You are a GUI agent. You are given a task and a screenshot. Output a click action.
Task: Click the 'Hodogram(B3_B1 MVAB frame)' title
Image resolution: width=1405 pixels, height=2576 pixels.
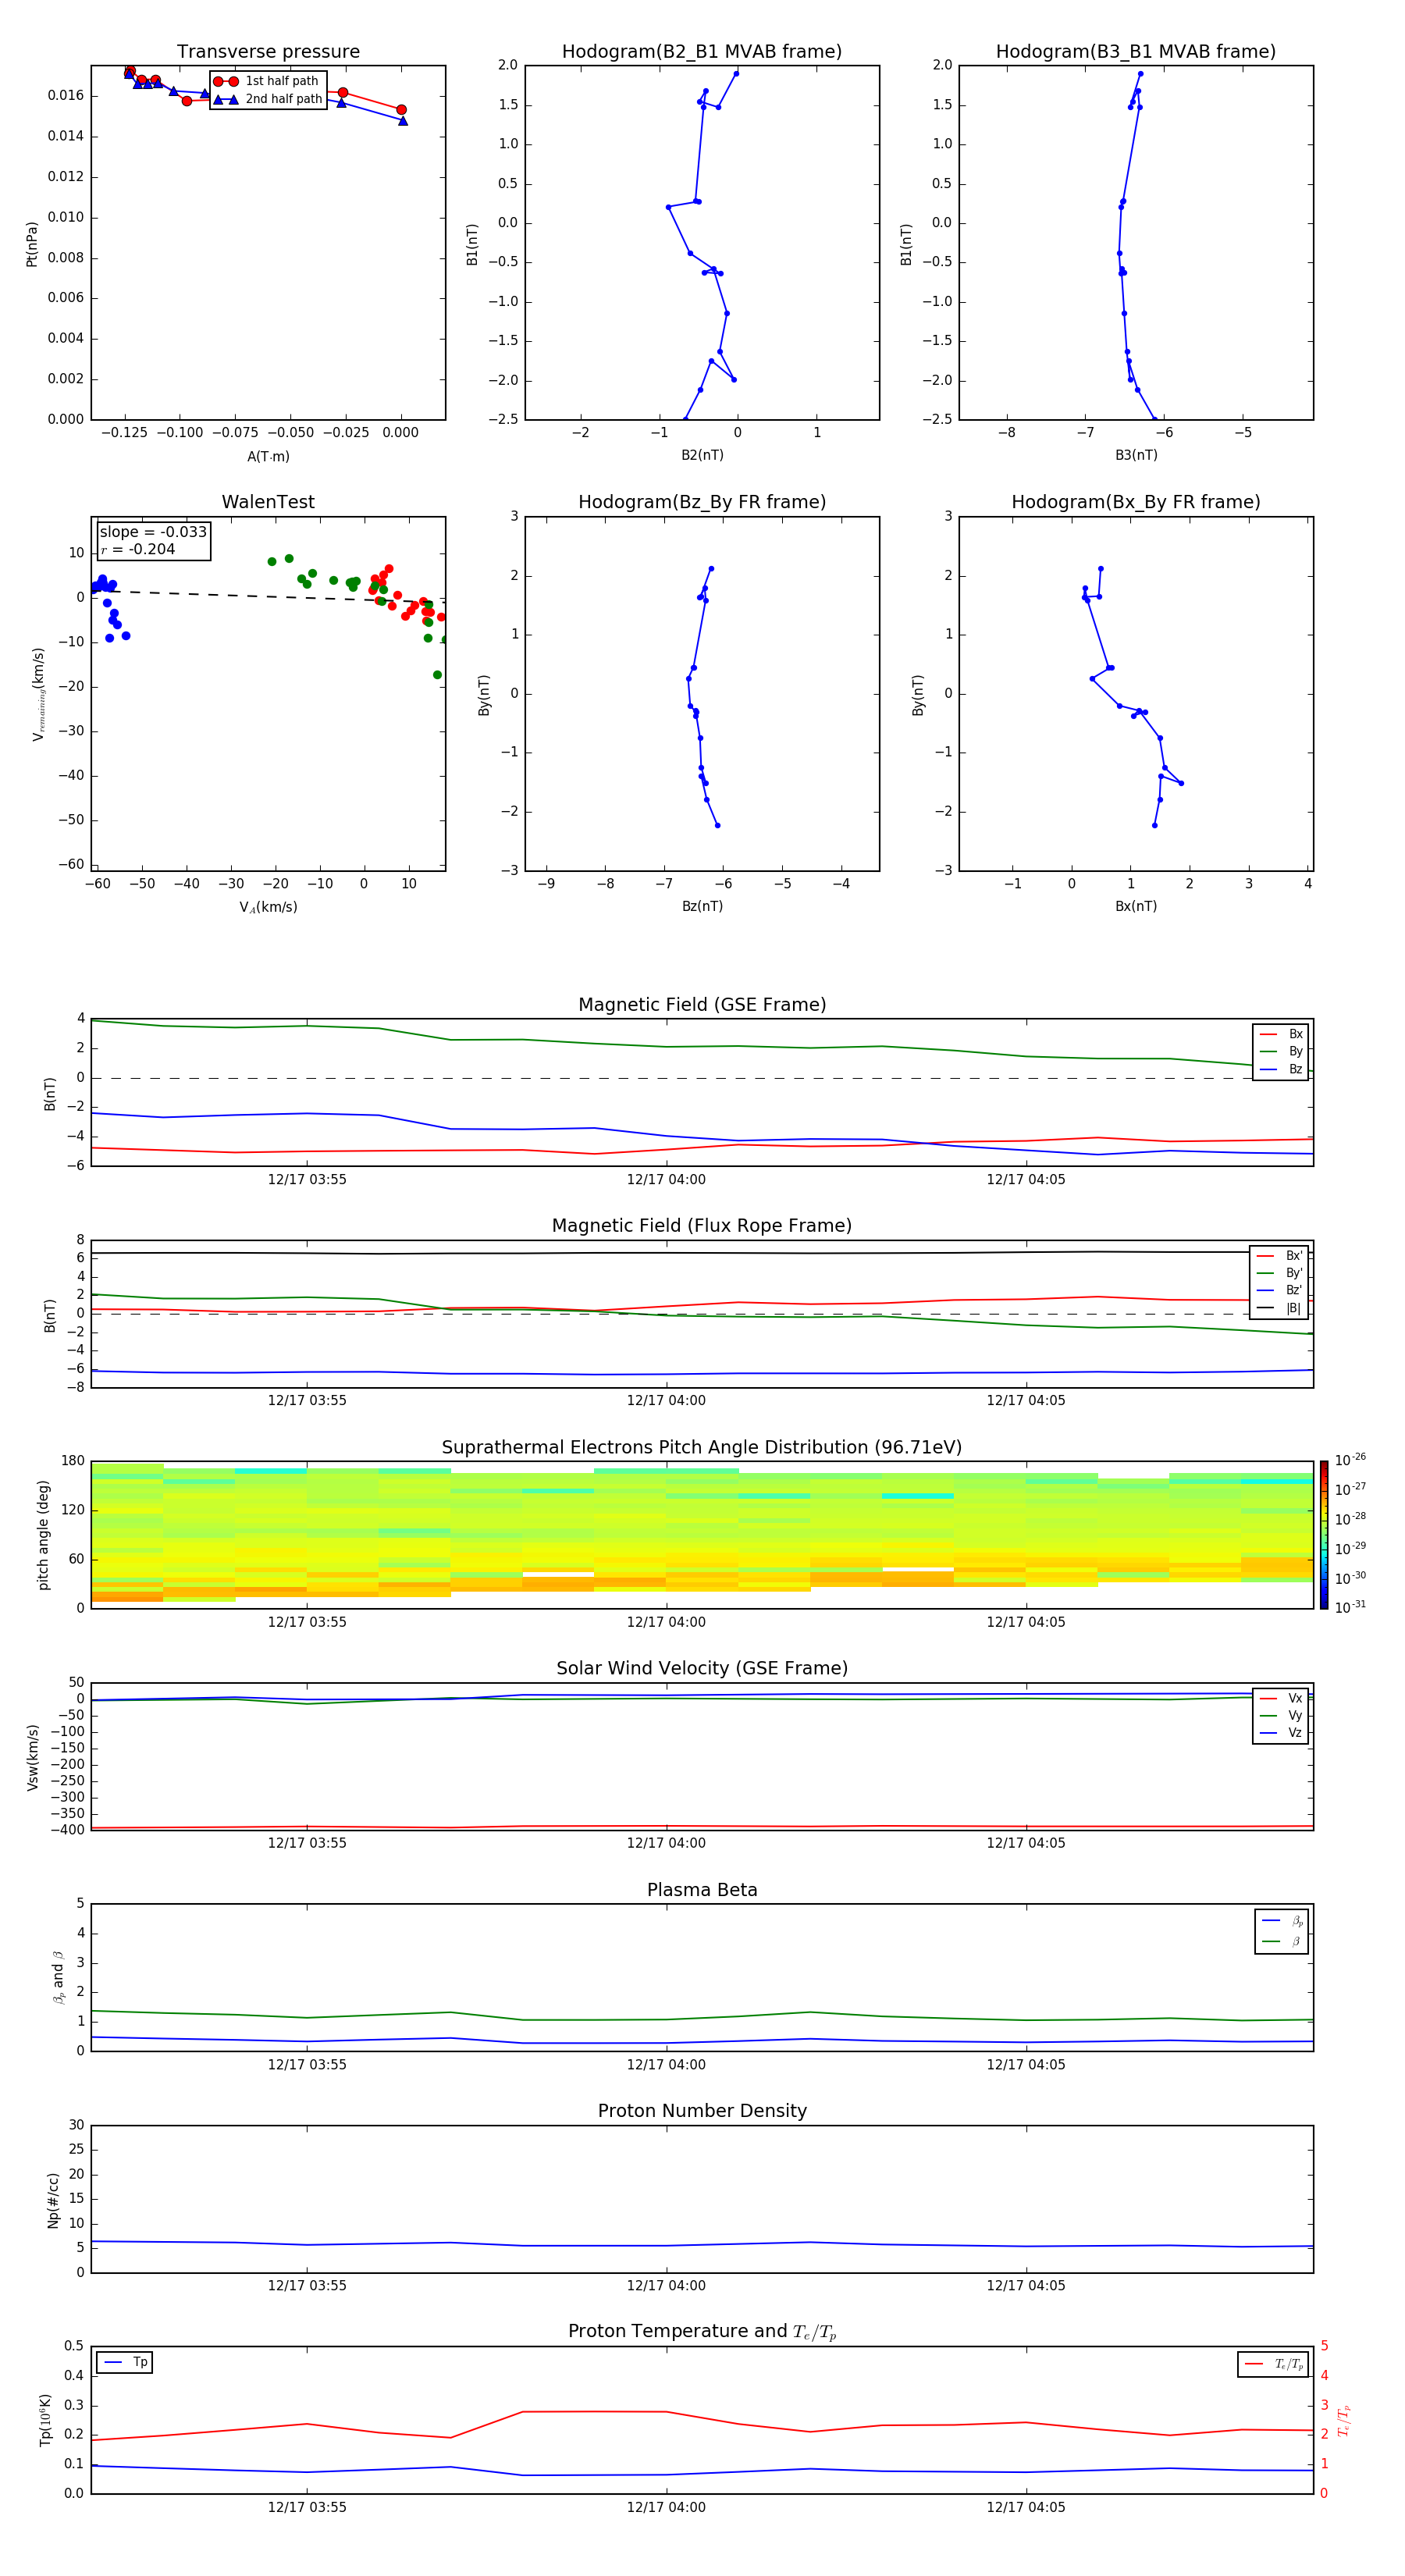pyautogui.click(x=1136, y=52)
